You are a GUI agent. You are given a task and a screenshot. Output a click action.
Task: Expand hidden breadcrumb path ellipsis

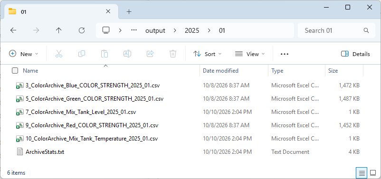pos(134,30)
